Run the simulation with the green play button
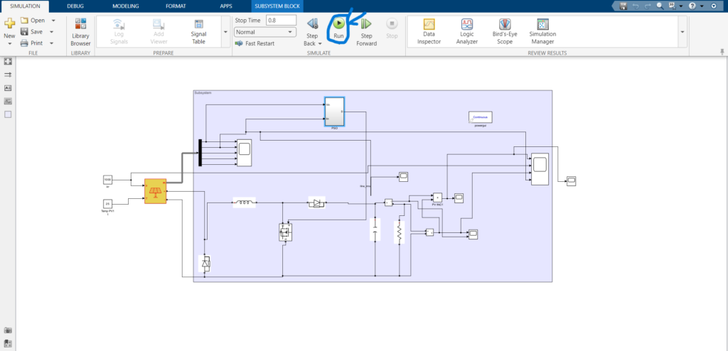The image size is (728, 351). tap(339, 23)
